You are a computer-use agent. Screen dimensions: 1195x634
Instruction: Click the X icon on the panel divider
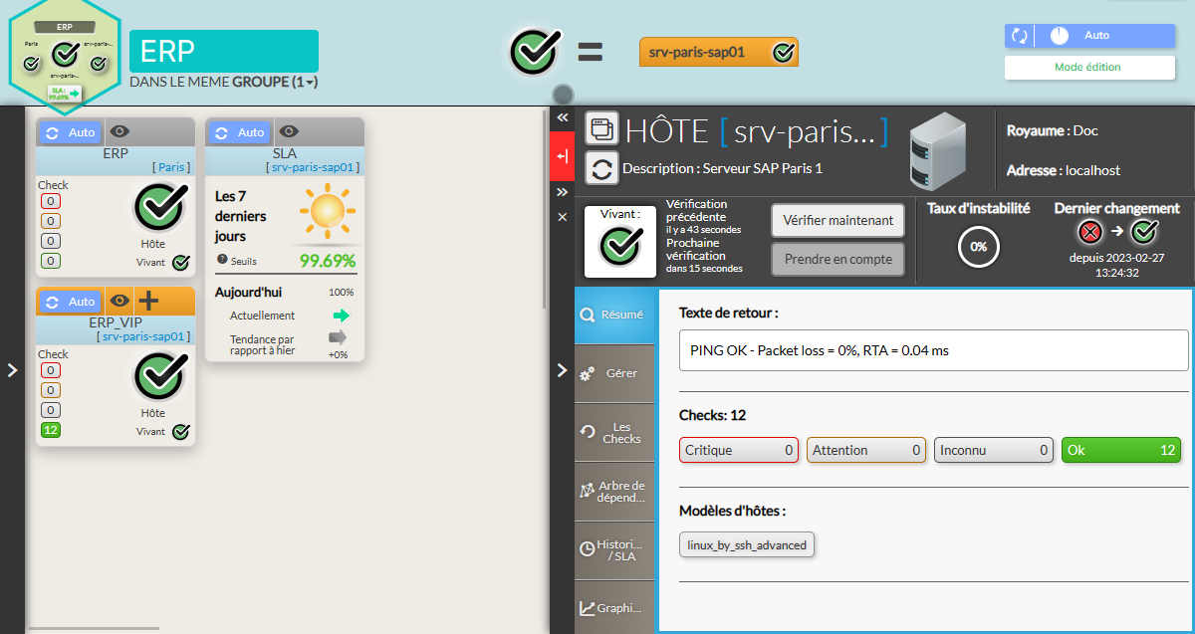pos(563,216)
